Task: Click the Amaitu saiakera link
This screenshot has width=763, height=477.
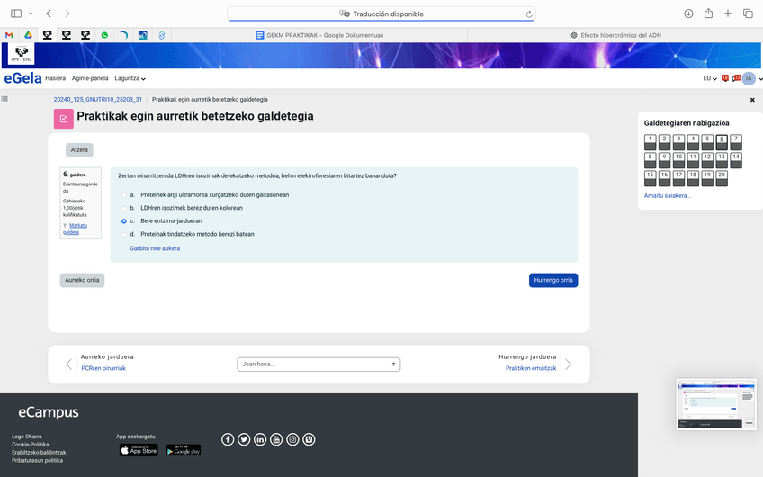Action: [x=668, y=195]
